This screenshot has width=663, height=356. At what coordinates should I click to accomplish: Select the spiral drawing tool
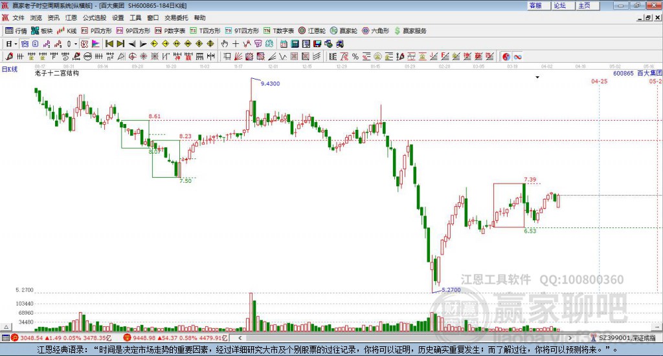coord(65,56)
